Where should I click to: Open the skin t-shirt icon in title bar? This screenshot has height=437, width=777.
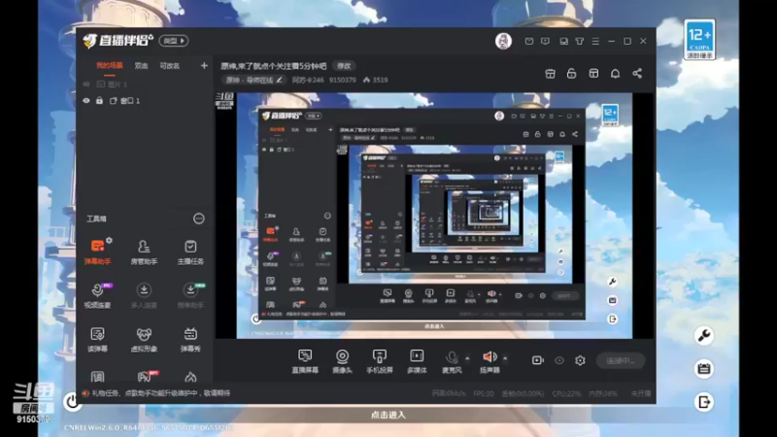pyautogui.click(x=579, y=41)
